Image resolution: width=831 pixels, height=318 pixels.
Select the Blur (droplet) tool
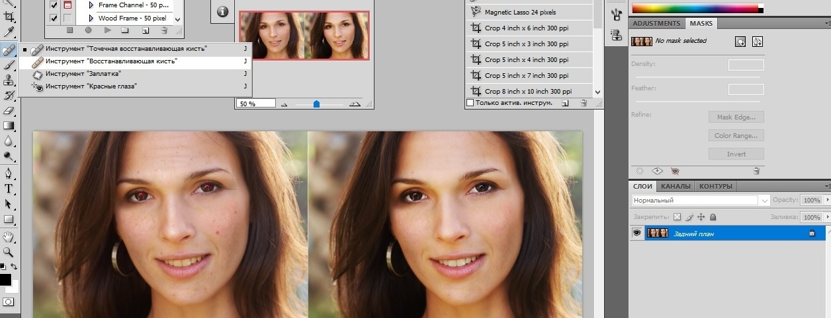[x=9, y=141]
